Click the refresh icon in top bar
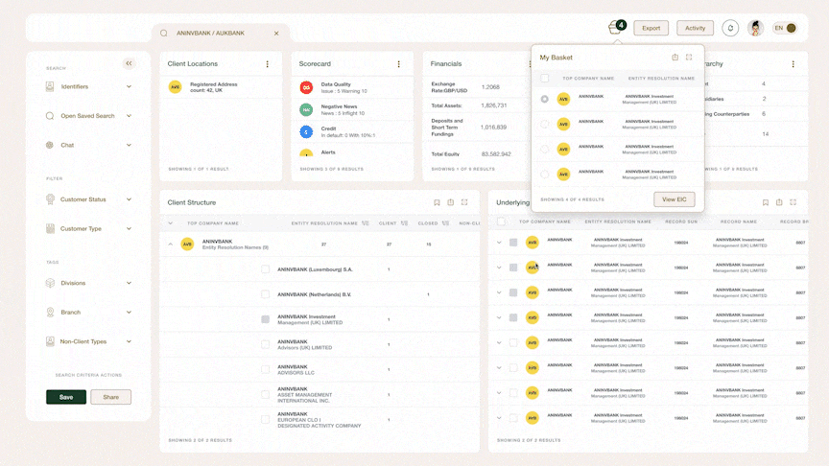Viewport: 829px width, 466px height. [730, 28]
